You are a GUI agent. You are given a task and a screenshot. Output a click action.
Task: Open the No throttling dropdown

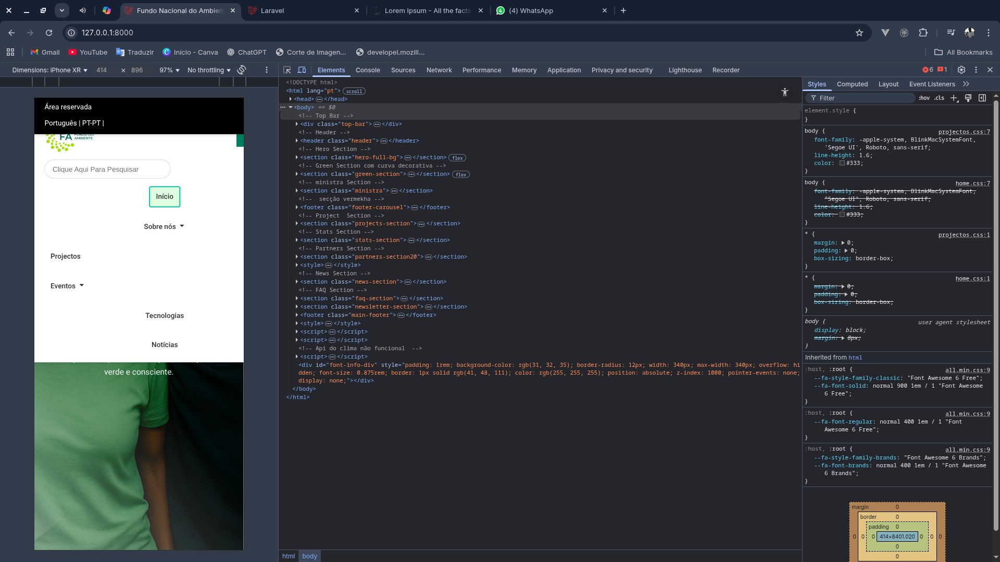(x=209, y=70)
